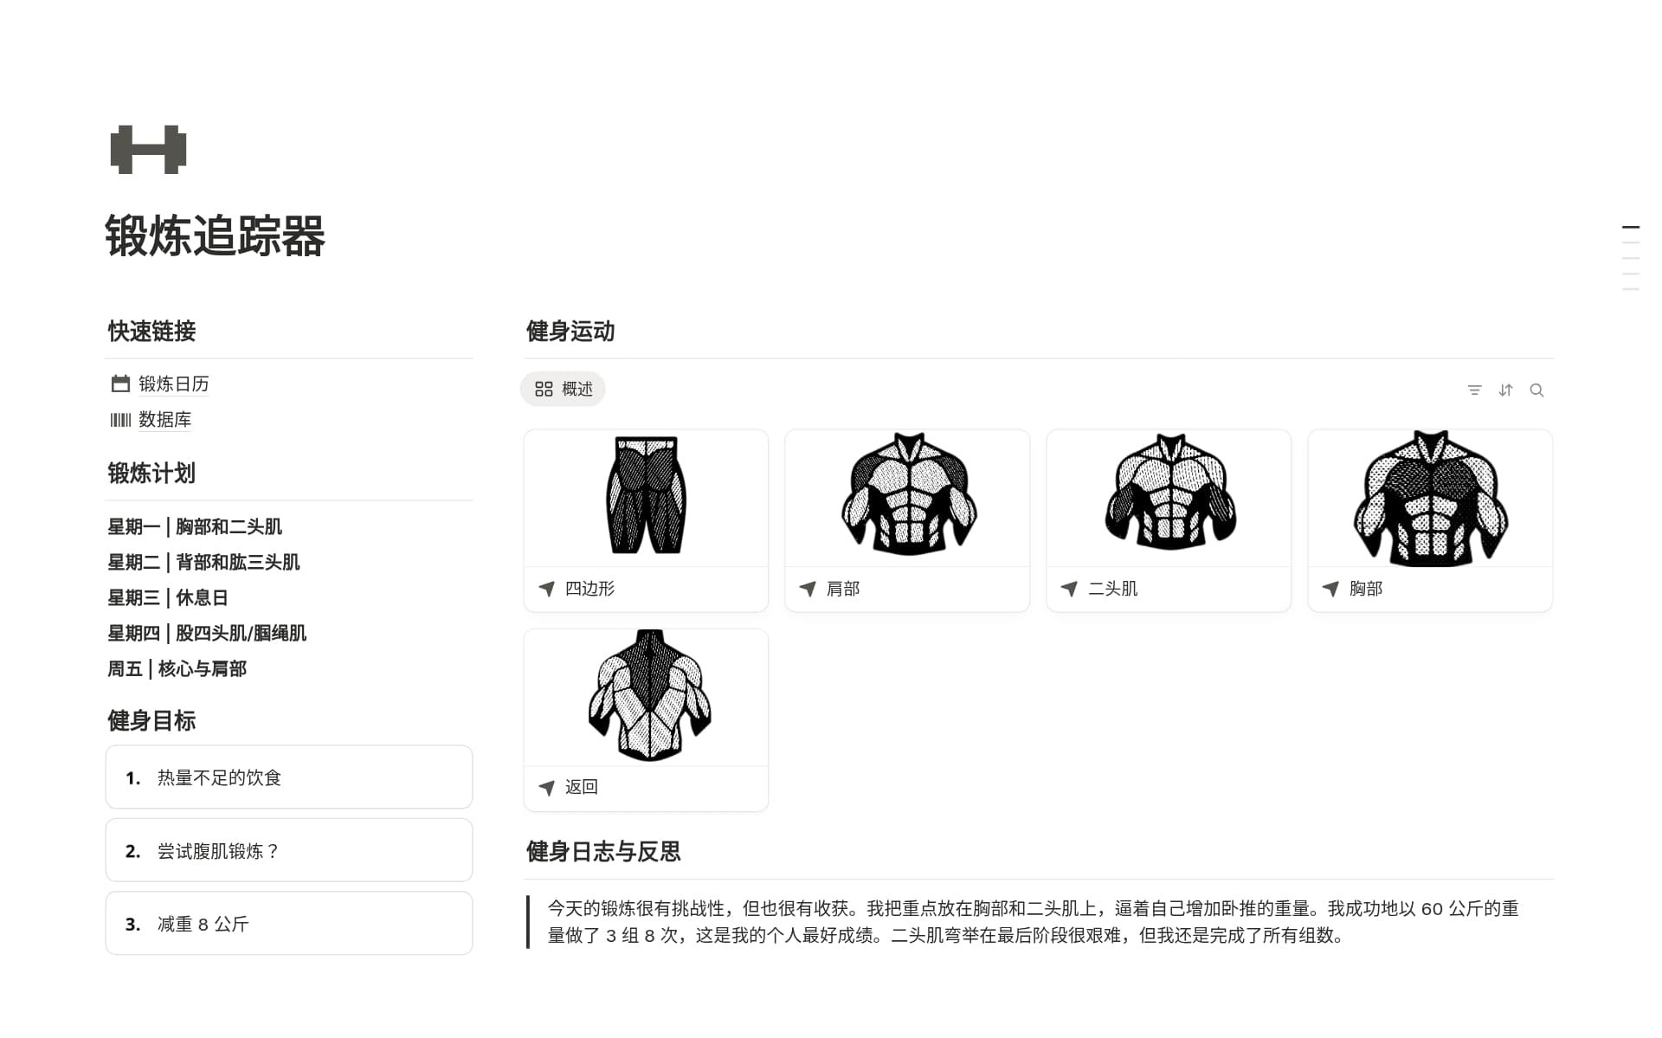Open the gallery search magnifier icon
Image resolution: width=1662 pixels, height=1038 pixels.
pos(1536,390)
